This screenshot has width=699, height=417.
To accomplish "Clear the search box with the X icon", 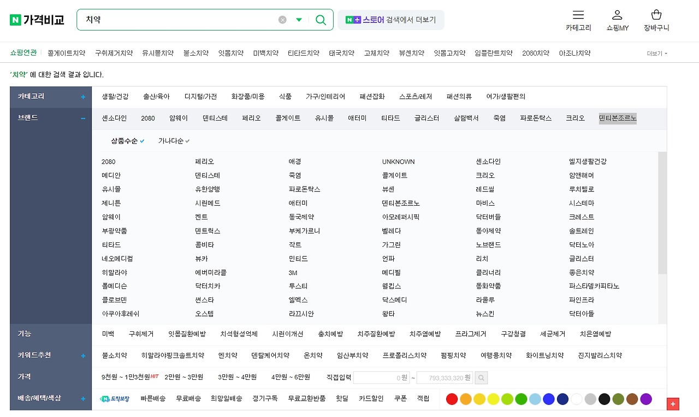I will (x=282, y=20).
